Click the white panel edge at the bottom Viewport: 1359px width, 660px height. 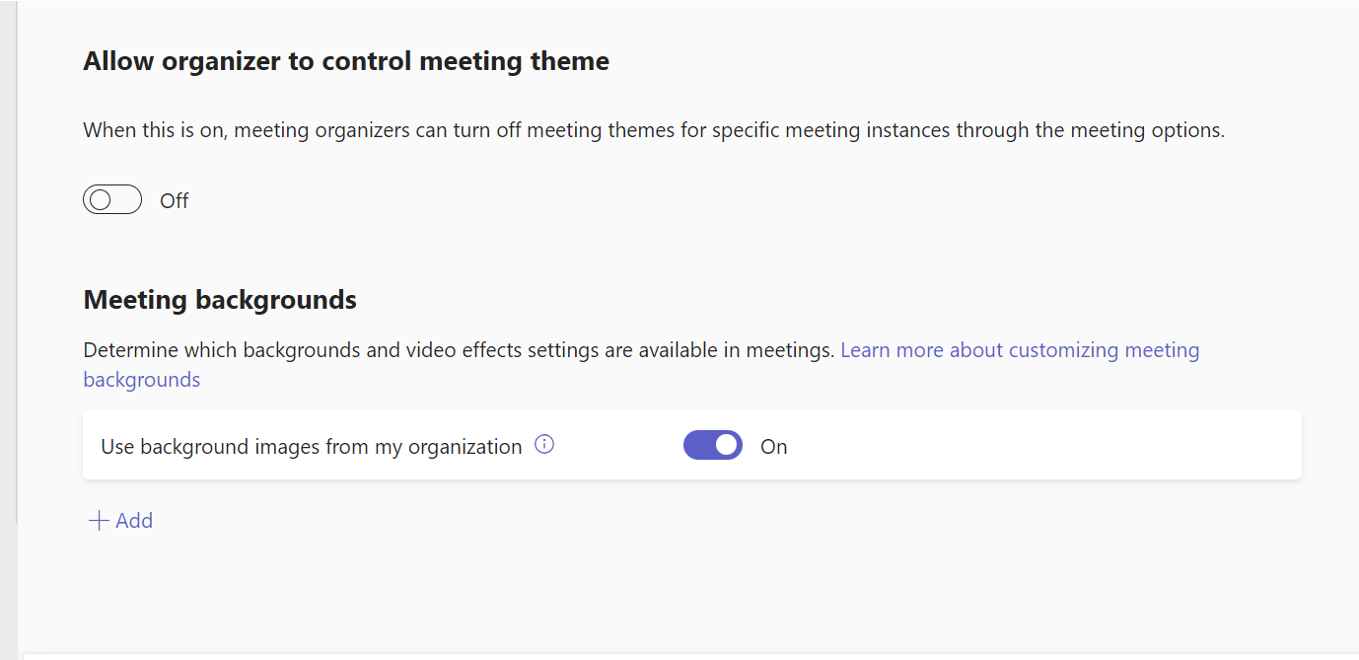(x=690, y=656)
